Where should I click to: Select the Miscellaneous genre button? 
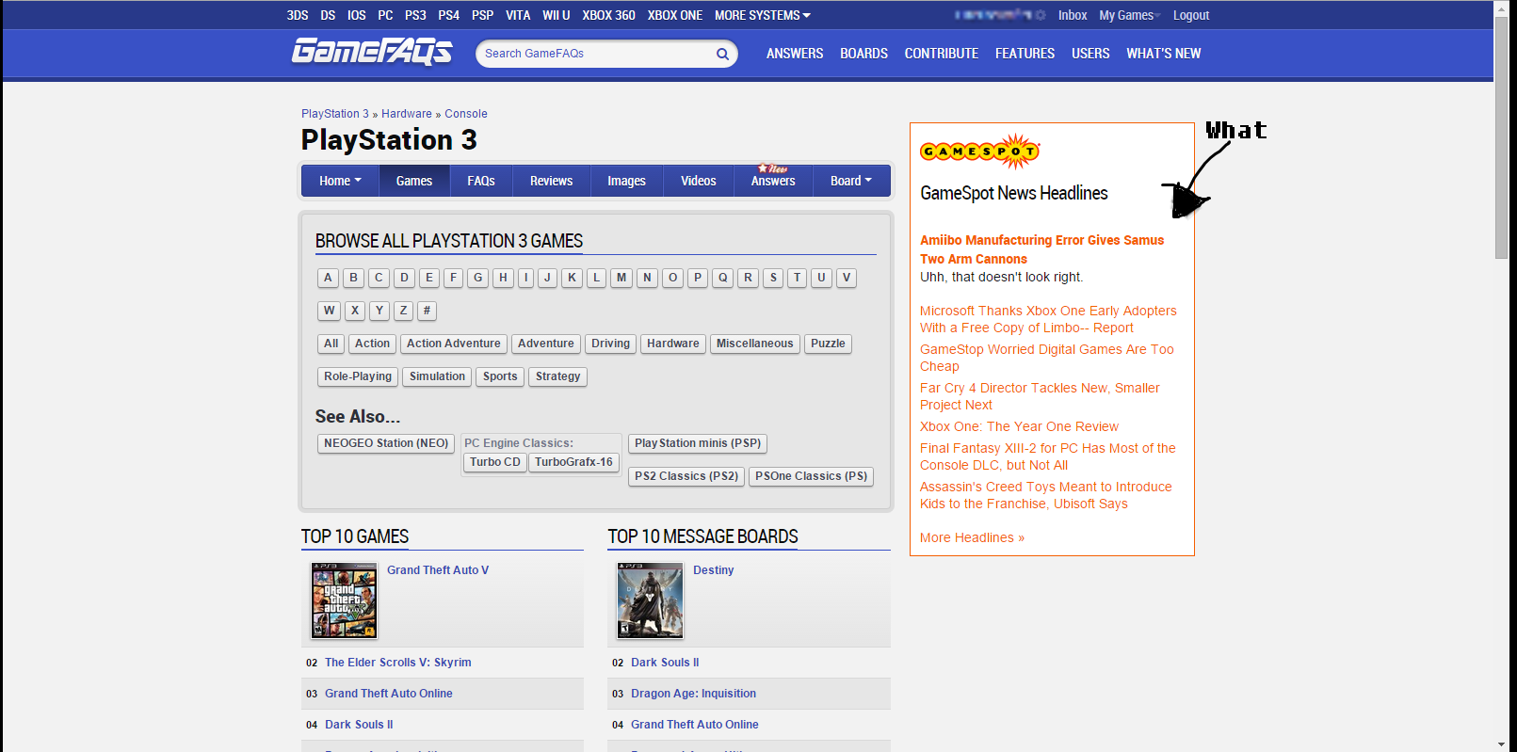pos(755,344)
